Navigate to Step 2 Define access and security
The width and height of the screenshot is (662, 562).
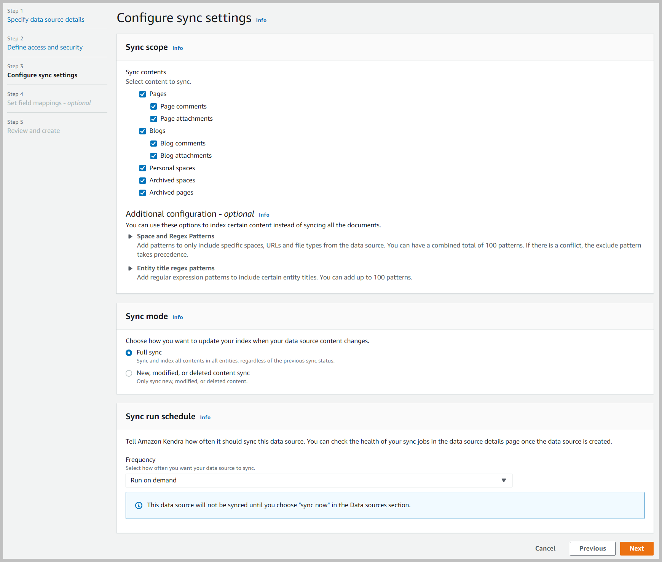[45, 47]
